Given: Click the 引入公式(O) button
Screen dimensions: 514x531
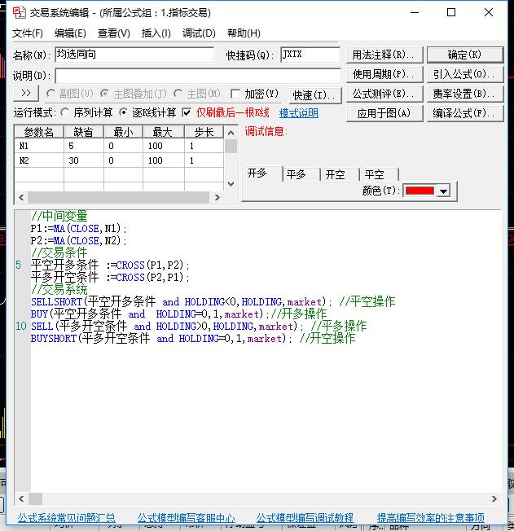Looking at the screenshot, I should 465,74.
